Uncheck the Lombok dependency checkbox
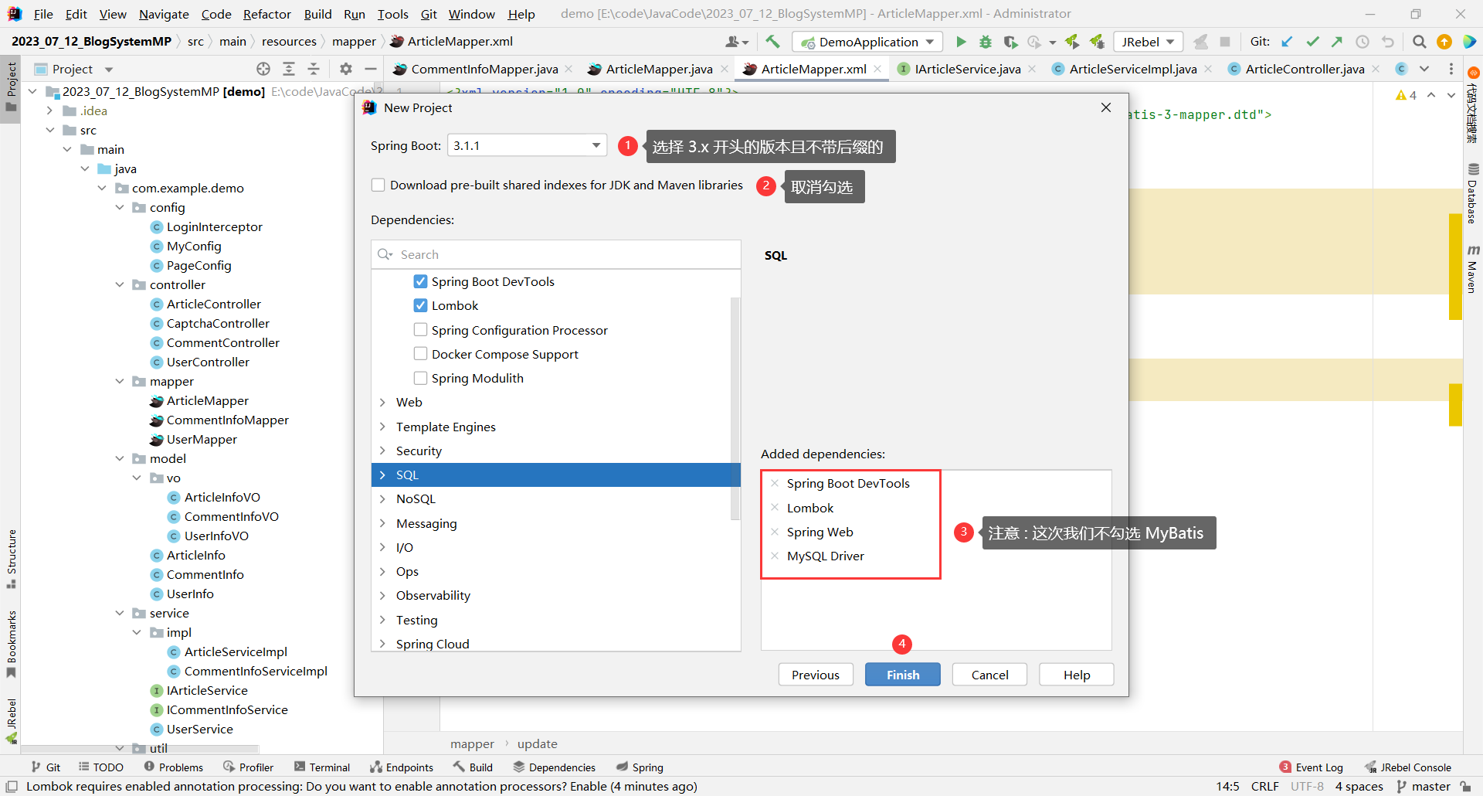1483x796 pixels. coord(420,305)
